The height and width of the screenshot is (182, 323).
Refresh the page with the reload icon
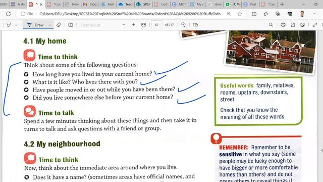click(x=8, y=14)
